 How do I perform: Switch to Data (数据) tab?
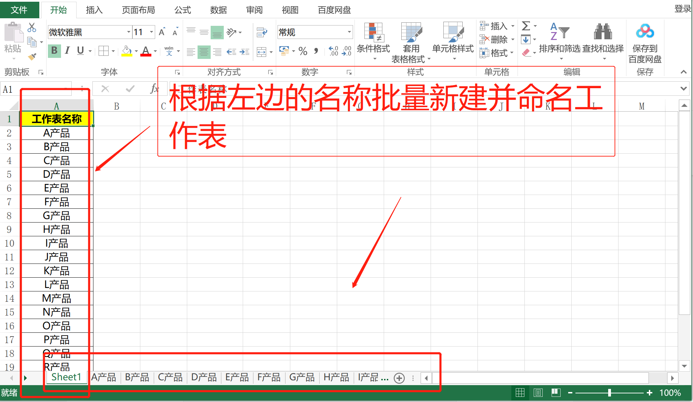tap(218, 10)
